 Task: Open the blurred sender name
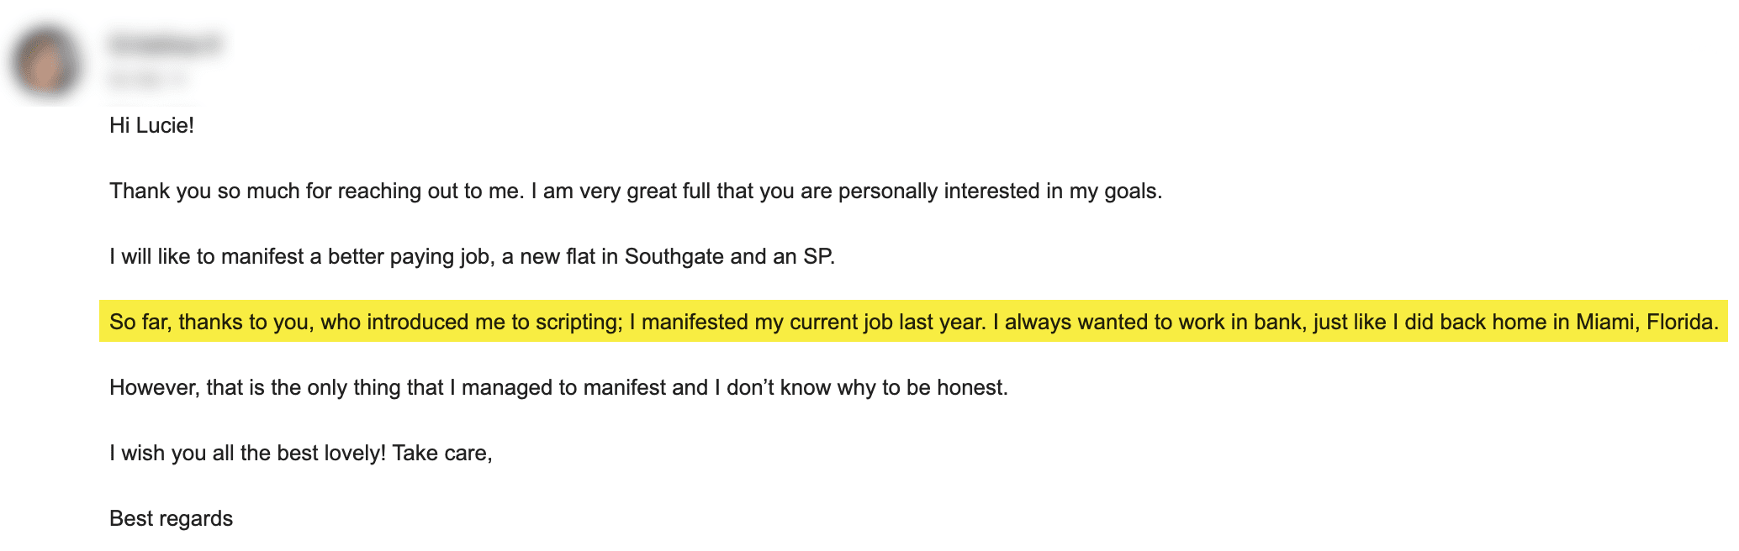[165, 44]
